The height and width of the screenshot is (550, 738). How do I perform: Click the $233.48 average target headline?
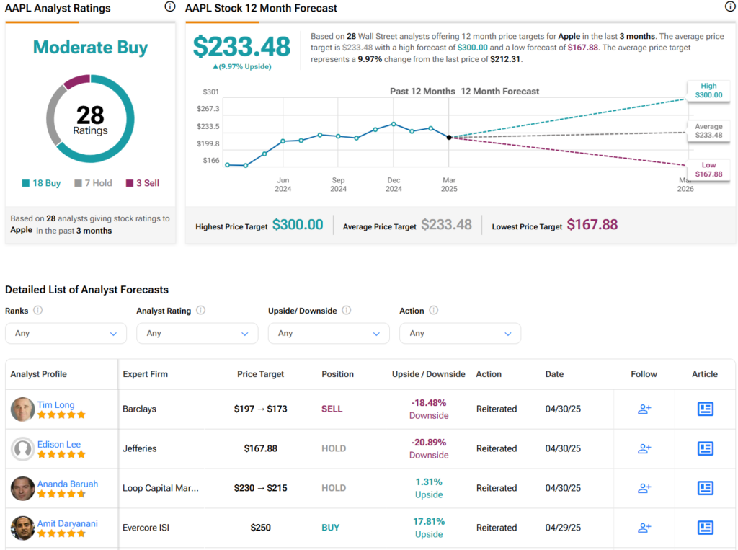242,46
